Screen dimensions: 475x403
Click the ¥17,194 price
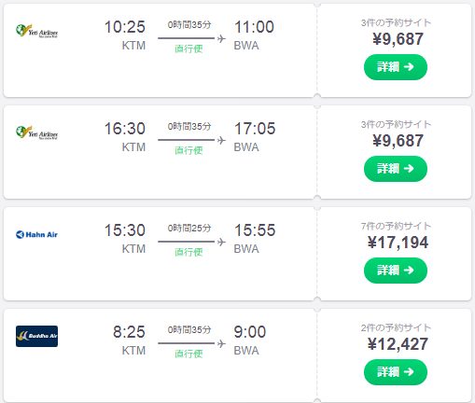coord(398,243)
